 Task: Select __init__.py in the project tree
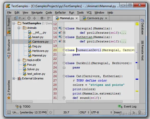coord(37,32)
